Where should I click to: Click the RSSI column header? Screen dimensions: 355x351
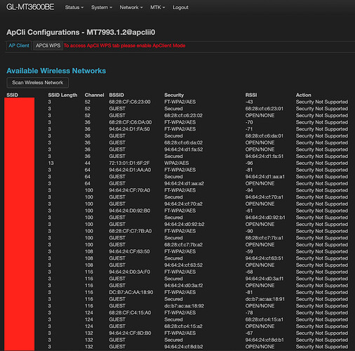(251, 95)
